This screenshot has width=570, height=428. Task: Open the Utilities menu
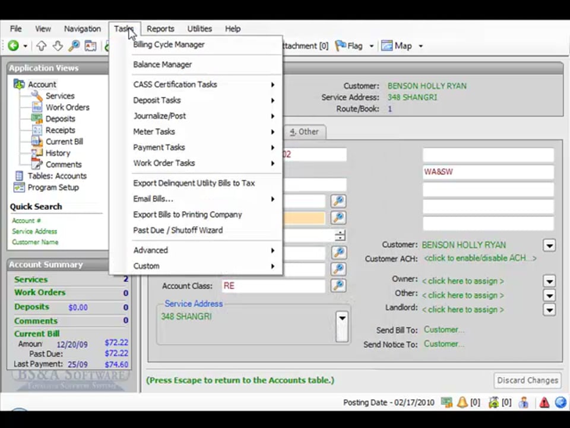(199, 29)
